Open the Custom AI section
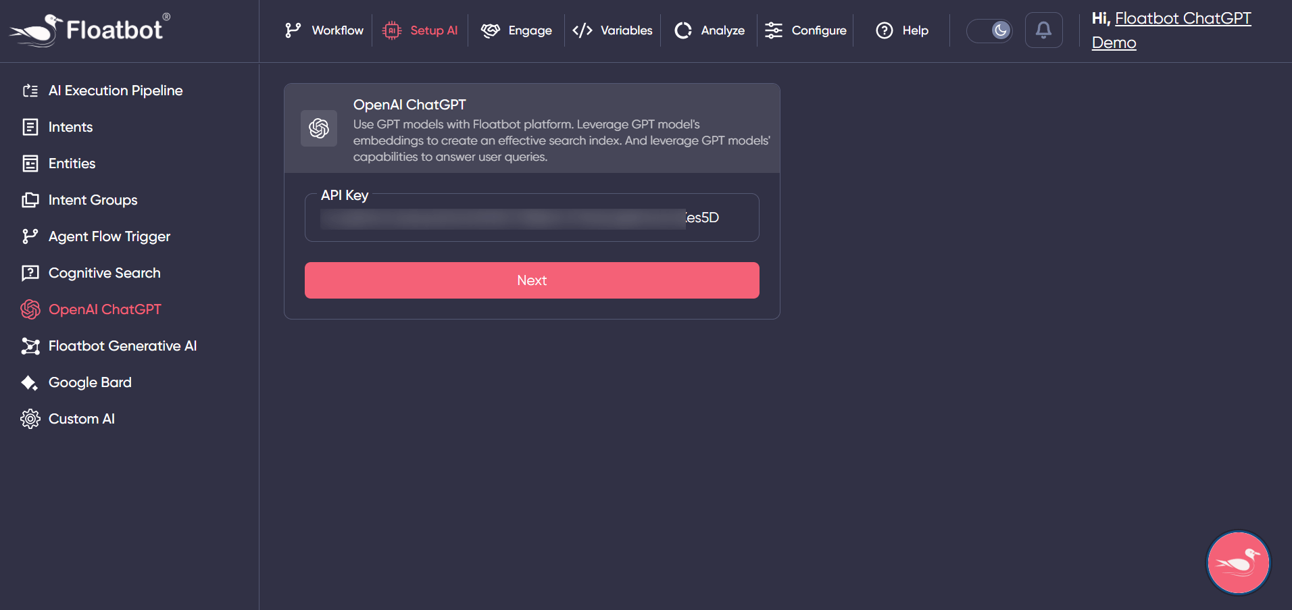1292x610 pixels. [x=81, y=419]
